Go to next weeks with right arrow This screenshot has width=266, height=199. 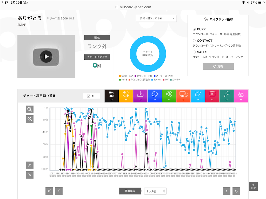(x=227, y=191)
